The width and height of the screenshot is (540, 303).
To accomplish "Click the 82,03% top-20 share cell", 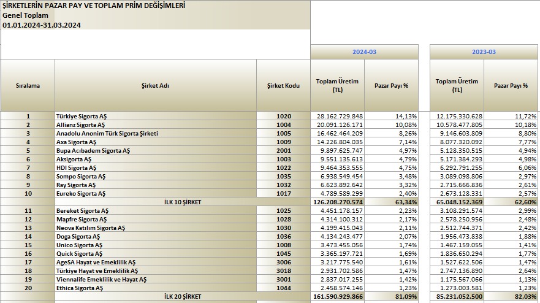I will pyautogui.click(x=511, y=296).
